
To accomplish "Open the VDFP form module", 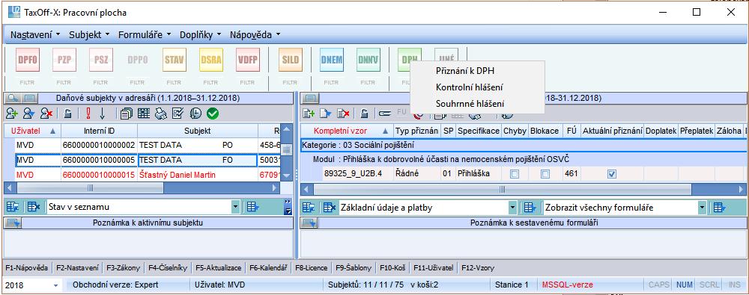I will click(247, 60).
